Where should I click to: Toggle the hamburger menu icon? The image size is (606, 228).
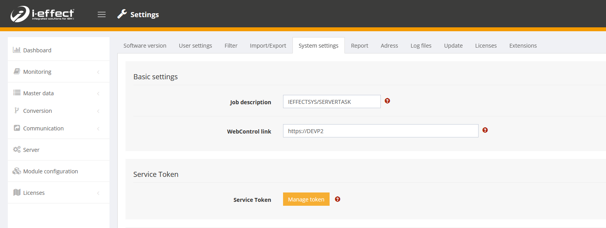(102, 14)
